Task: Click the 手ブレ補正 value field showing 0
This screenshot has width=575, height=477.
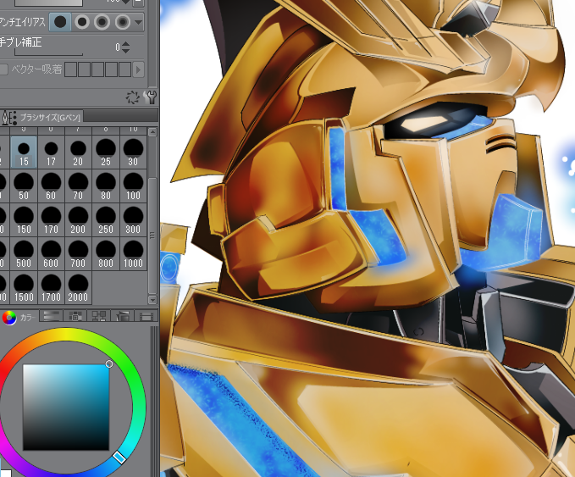Action: point(118,47)
